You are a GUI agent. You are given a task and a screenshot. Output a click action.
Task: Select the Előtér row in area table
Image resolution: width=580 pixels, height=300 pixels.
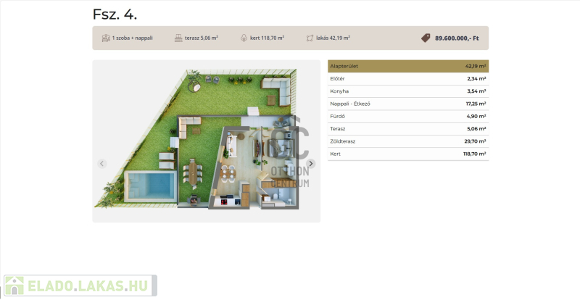click(x=407, y=78)
